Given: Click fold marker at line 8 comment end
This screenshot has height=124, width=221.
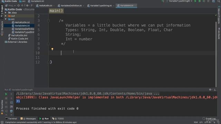Looking at the screenshot, I should point(48,44).
